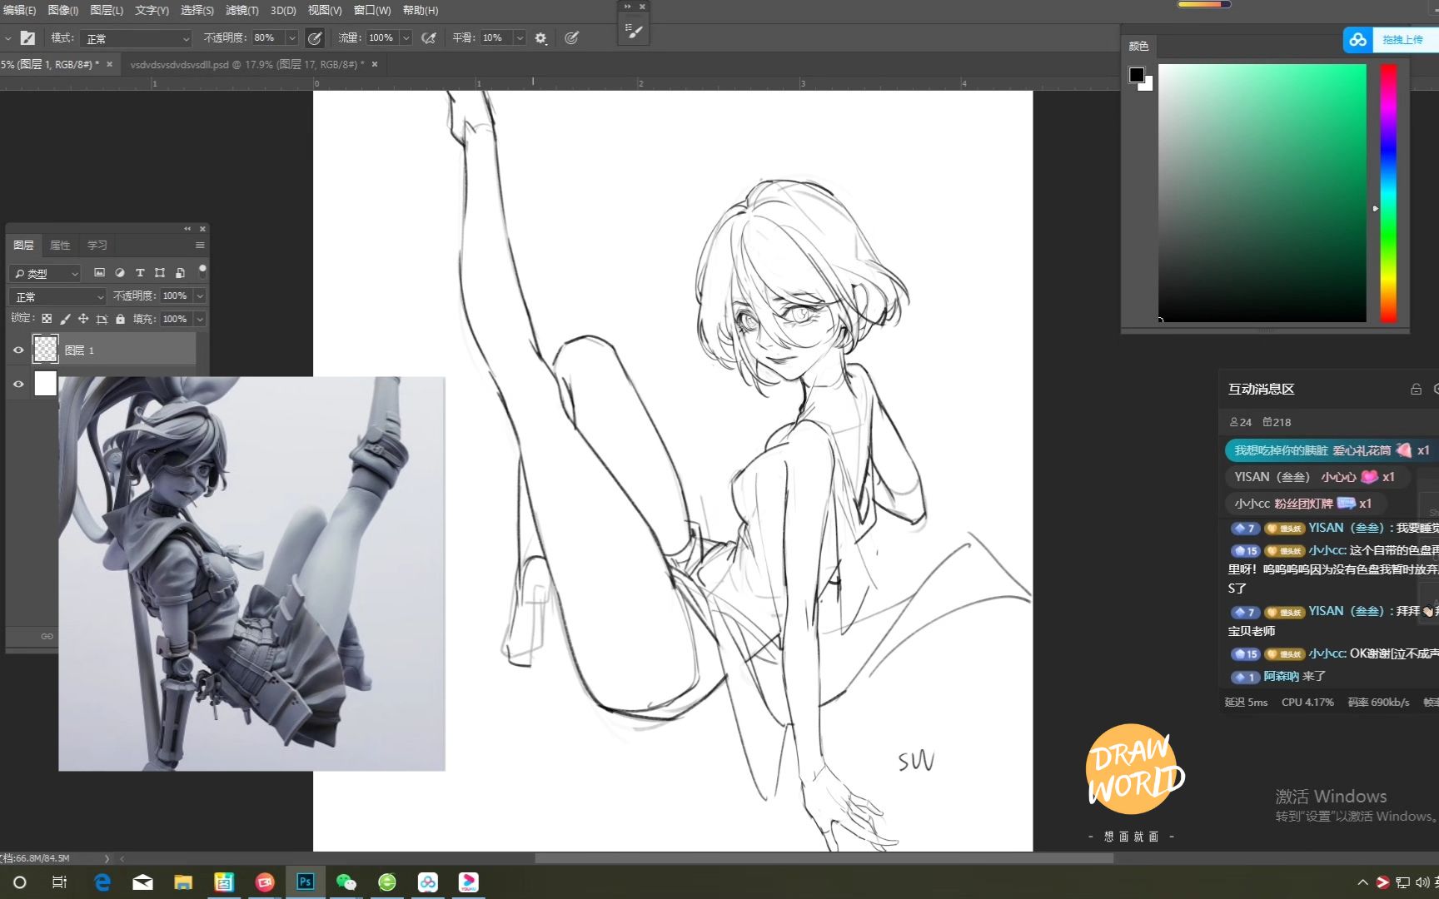Open smoothing options gear
Viewport: 1439px width, 899px height.
pyautogui.click(x=540, y=37)
